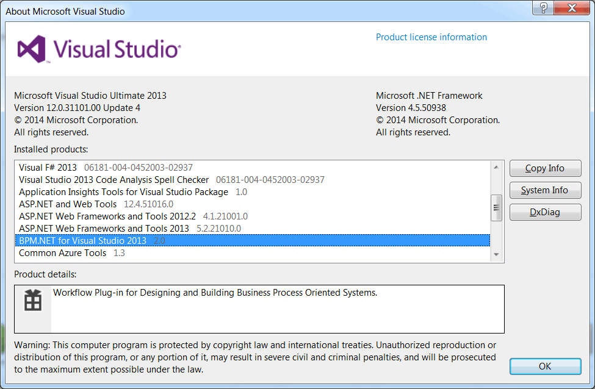
Task: Select ASP.NET Web Frameworks and Tools 2012.2
Action: 253,216
